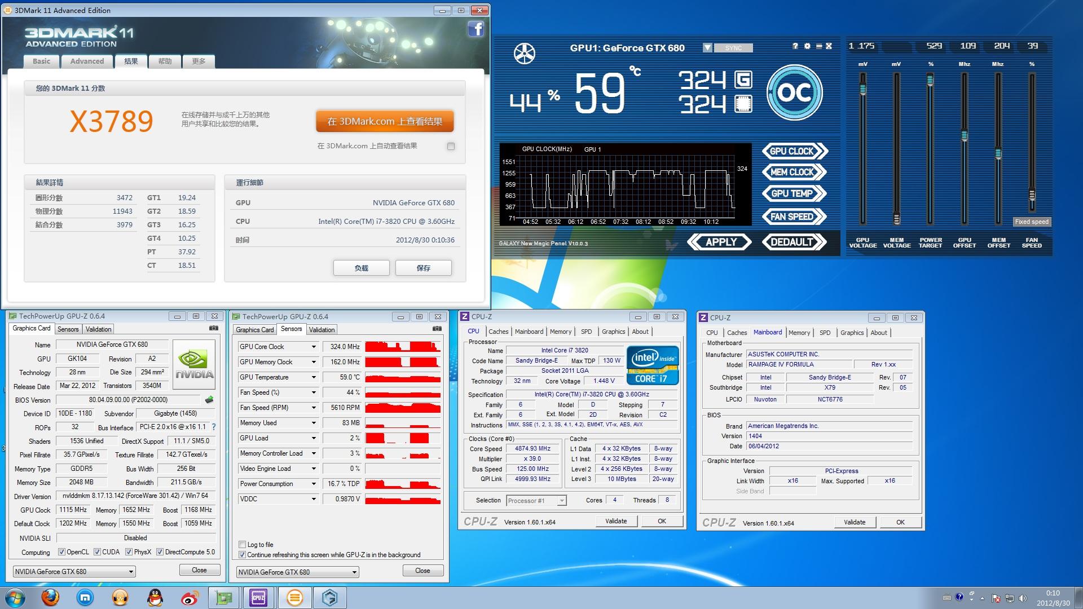
Task: Open GPU selection dropdown in GPU-Z Sensors window
Action: [x=298, y=572]
